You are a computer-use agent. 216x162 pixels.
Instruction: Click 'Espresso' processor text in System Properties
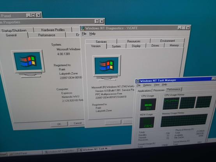coord(67,93)
